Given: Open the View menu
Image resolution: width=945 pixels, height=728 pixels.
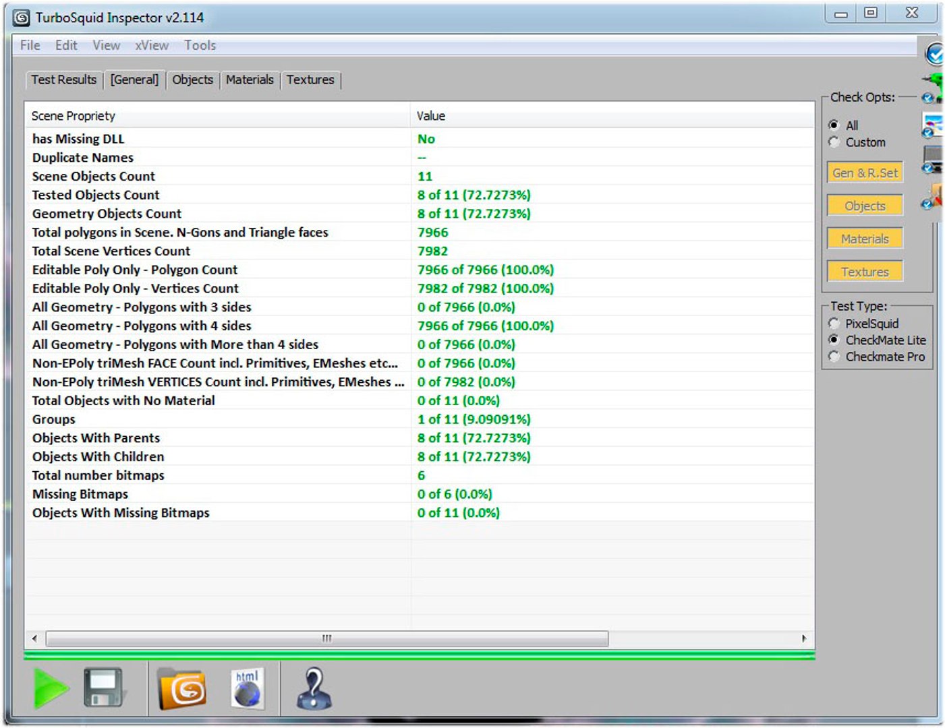Looking at the screenshot, I should pos(107,45).
